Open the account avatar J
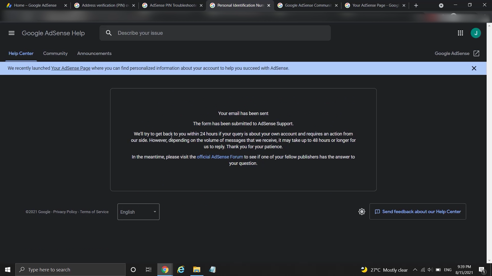The height and width of the screenshot is (276, 492). tap(476, 33)
